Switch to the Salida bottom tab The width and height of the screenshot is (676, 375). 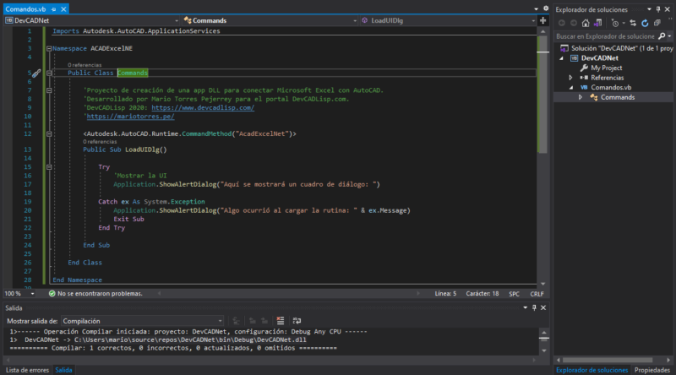point(63,370)
